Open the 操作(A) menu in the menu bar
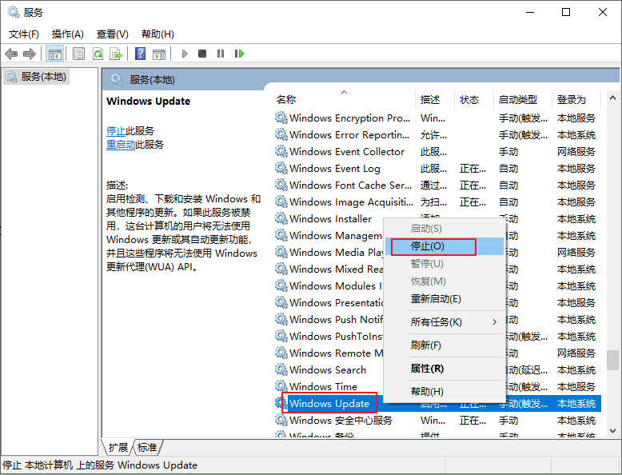The height and width of the screenshot is (475, 622). click(67, 34)
